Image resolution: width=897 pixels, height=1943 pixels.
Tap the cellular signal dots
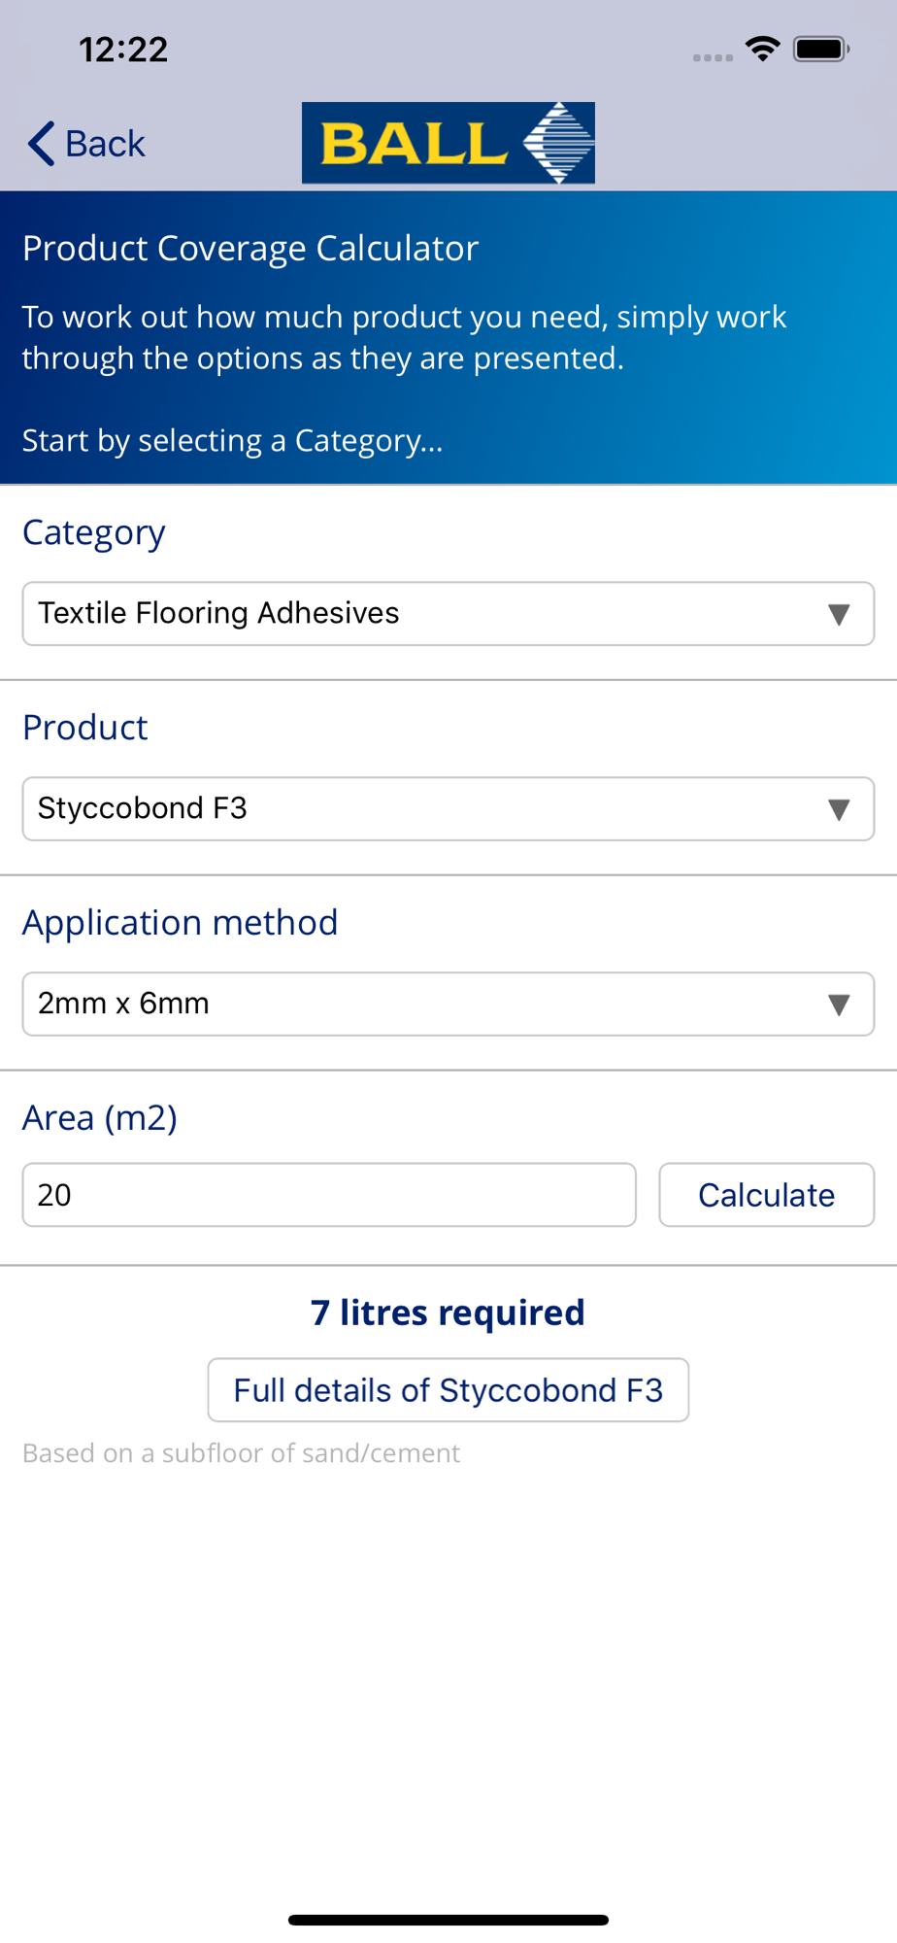coord(713,57)
